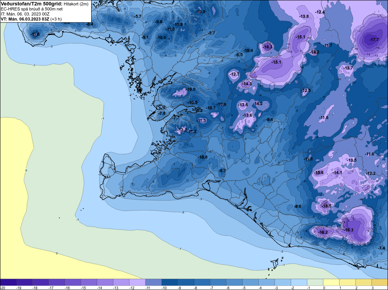Select legend swatch between -13 and -12
The height and width of the screenshot is (290, 388).
click(121, 282)
